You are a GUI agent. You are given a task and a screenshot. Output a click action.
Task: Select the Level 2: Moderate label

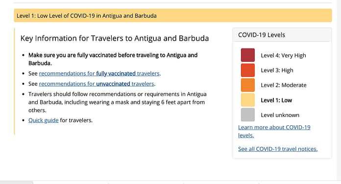click(x=284, y=85)
